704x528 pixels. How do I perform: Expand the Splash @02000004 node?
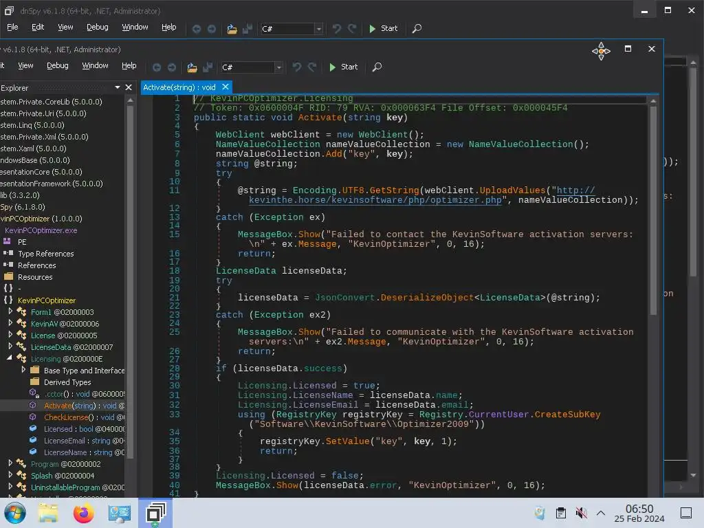pyautogui.click(x=10, y=474)
